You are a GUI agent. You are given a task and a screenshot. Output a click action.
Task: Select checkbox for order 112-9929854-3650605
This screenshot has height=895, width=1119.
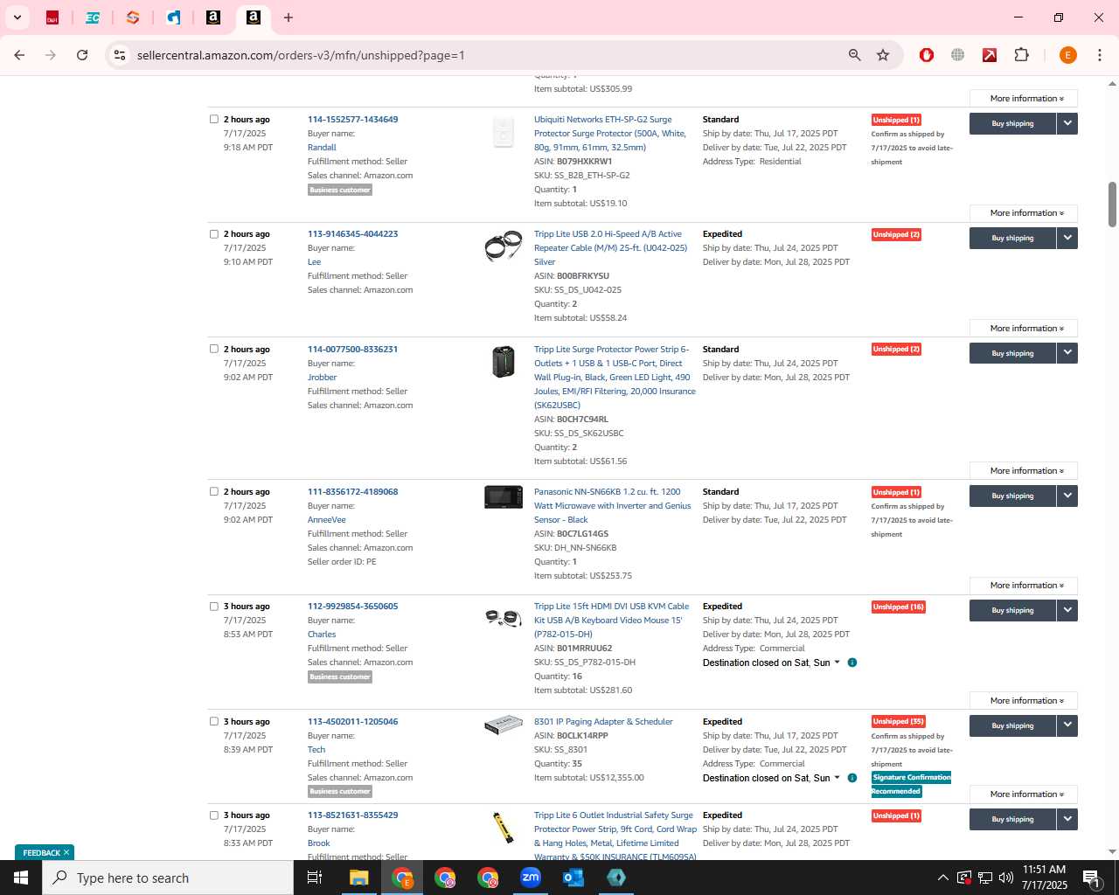[x=214, y=606]
